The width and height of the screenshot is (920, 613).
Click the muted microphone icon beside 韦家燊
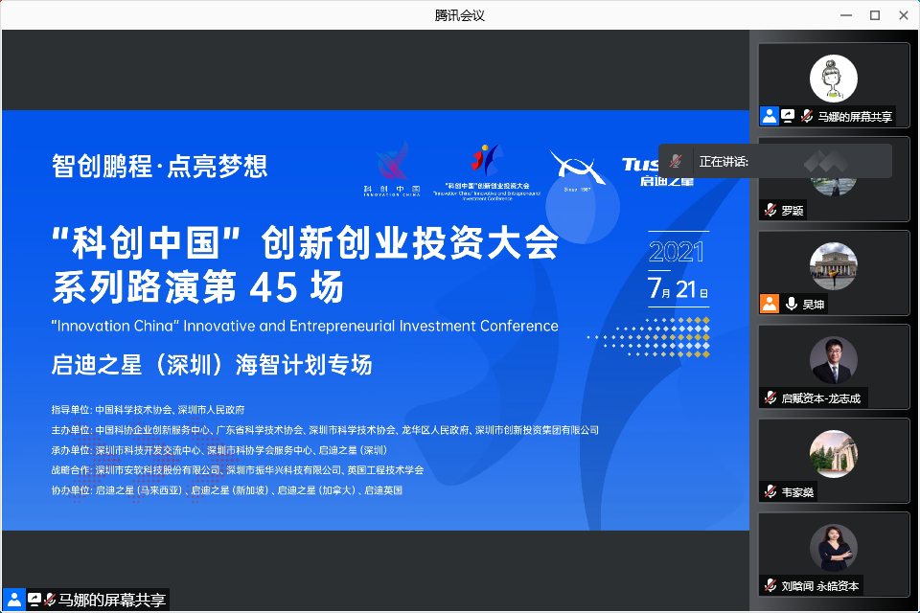pos(770,491)
